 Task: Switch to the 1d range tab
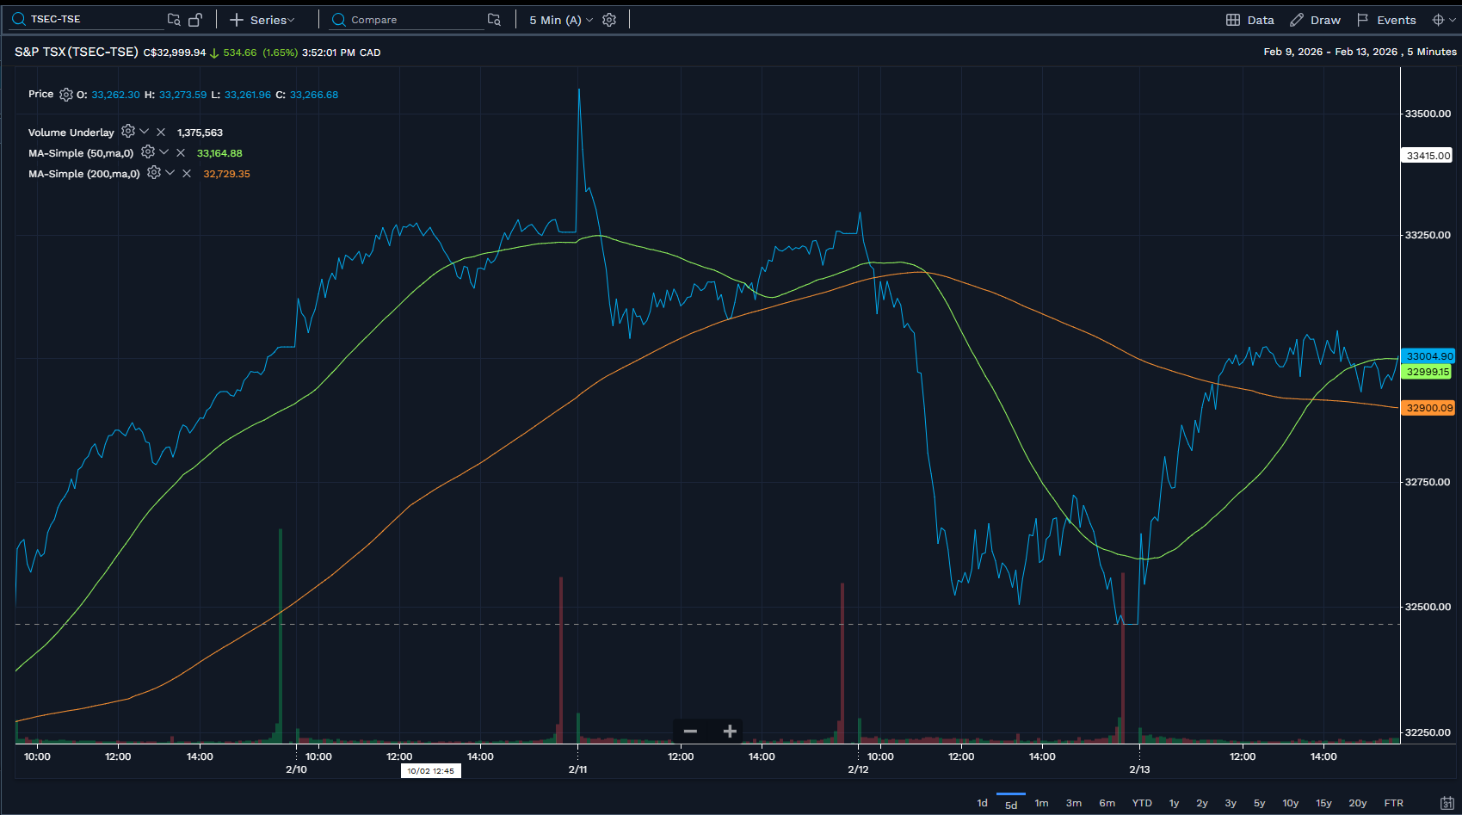click(981, 802)
